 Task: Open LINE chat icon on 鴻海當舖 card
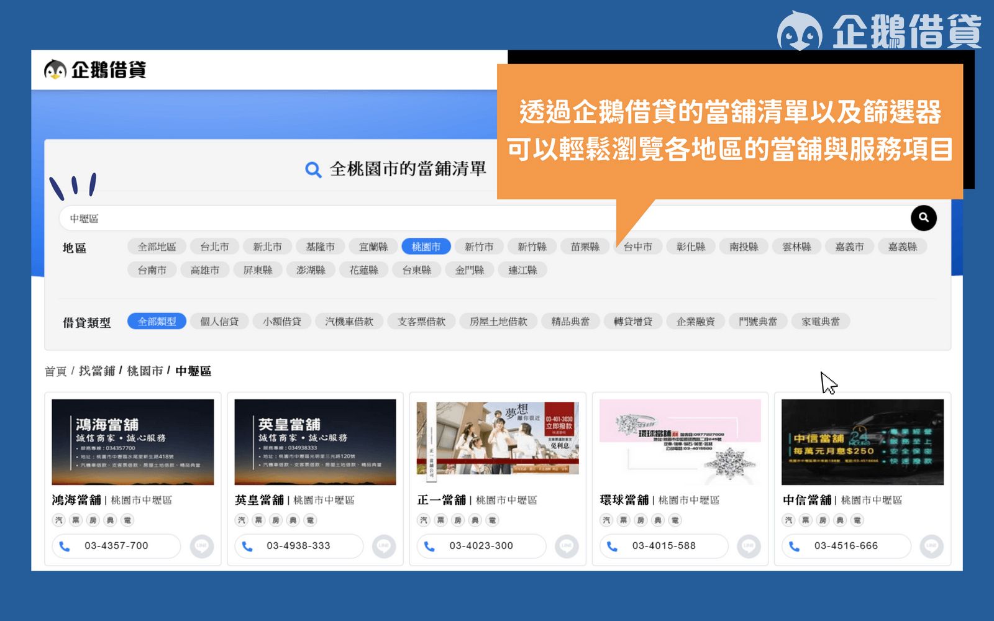[x=201, y=546]
